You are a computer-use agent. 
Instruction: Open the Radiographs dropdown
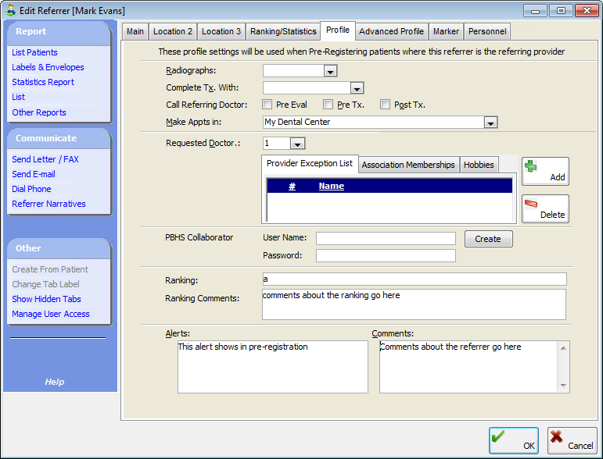tap(330, 71)
